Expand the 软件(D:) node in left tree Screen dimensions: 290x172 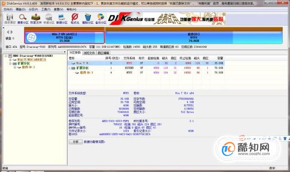click(14, 67)
